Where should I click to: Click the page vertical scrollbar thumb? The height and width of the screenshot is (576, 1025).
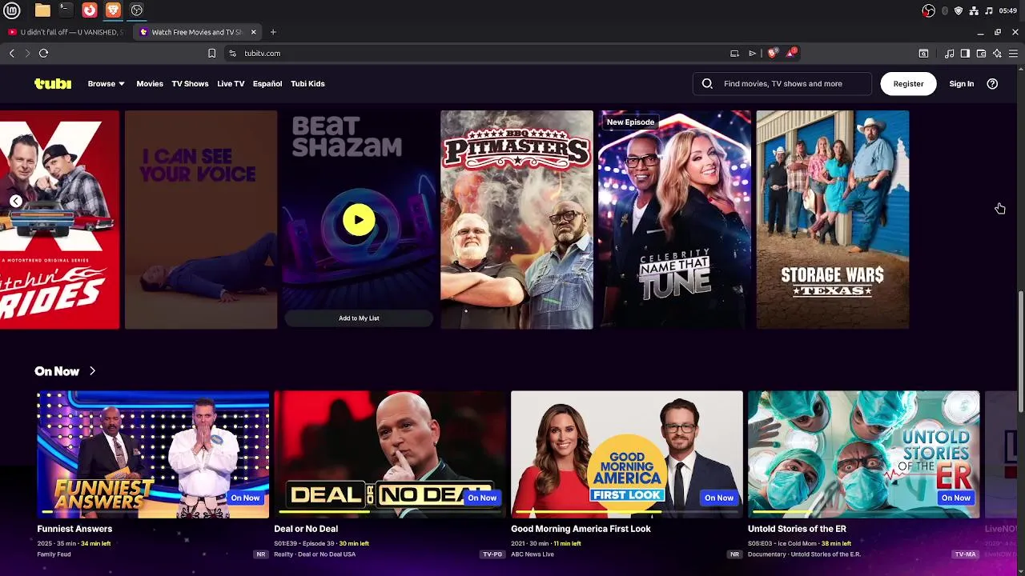click(x=1020, y=352)
